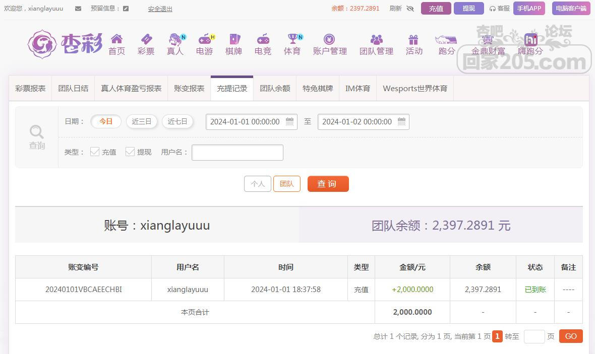The width and height of the screenshot is (595, 354).
Task: Click the orange 查询 query button
Action: click(x=328, y=184)
